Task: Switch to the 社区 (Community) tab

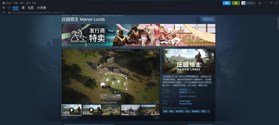Action: pyautogui.click(x=31, y=8)
